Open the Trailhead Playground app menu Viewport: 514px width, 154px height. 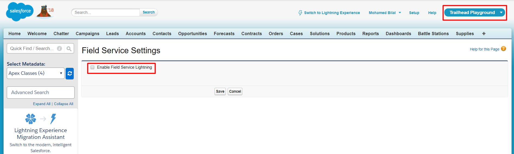pyautogui.click(x=475, y=12)
